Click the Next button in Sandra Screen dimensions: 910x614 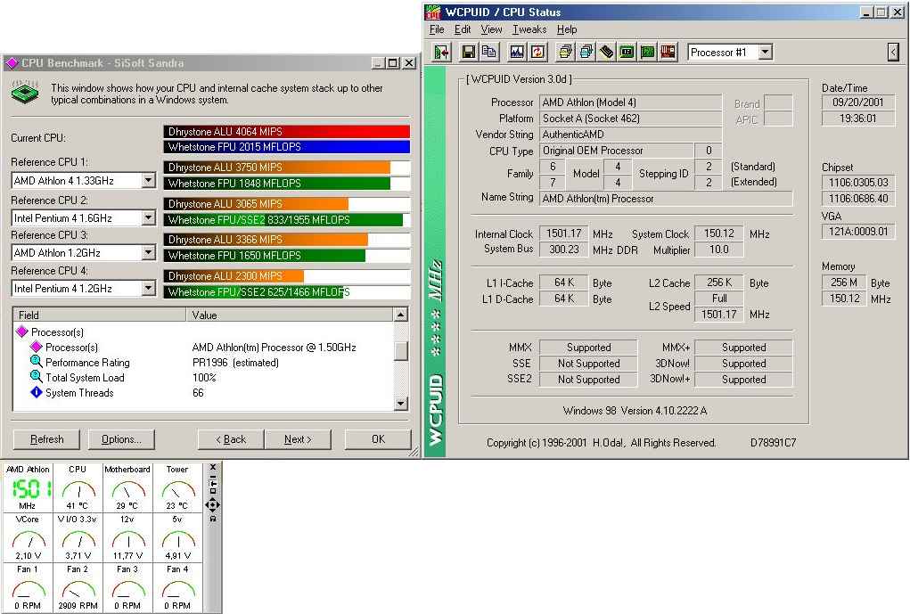[x=298, y=439]
